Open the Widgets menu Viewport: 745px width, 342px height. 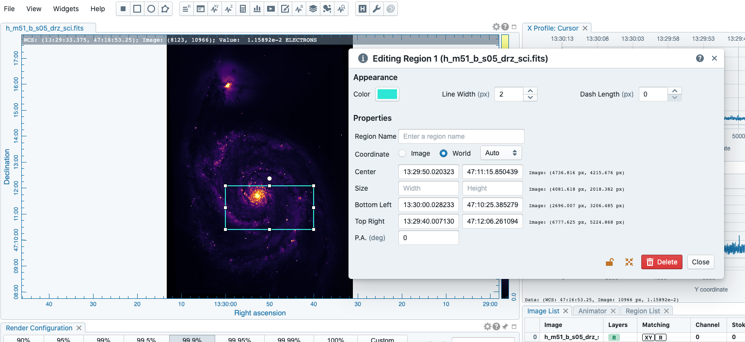click(x=65, y=8)
